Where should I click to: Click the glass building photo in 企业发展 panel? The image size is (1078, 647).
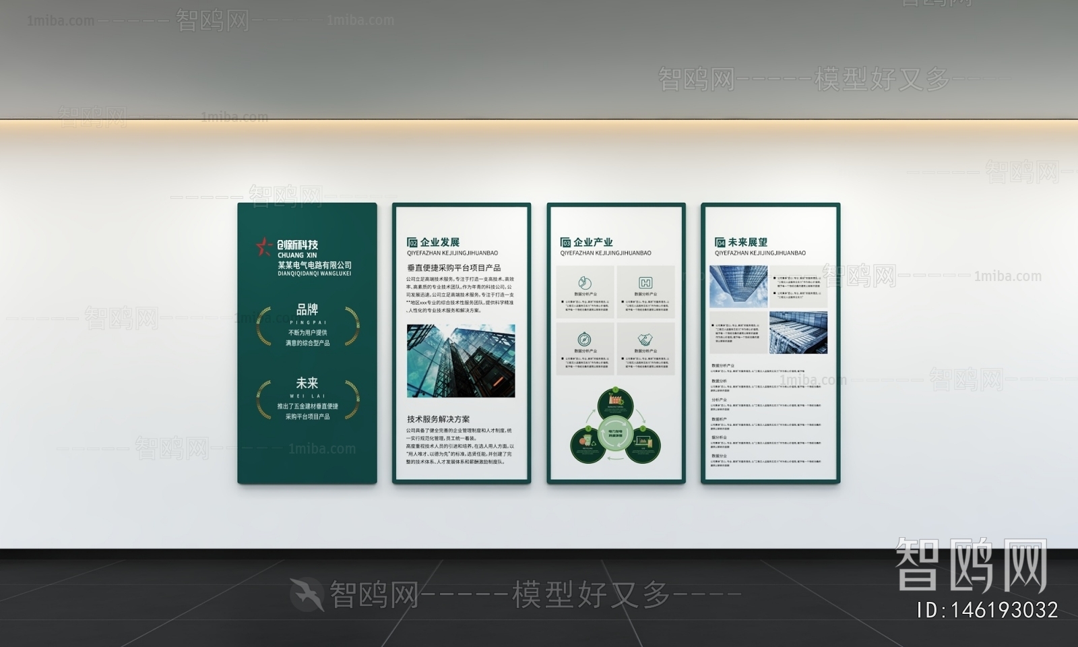pos(461,361)
